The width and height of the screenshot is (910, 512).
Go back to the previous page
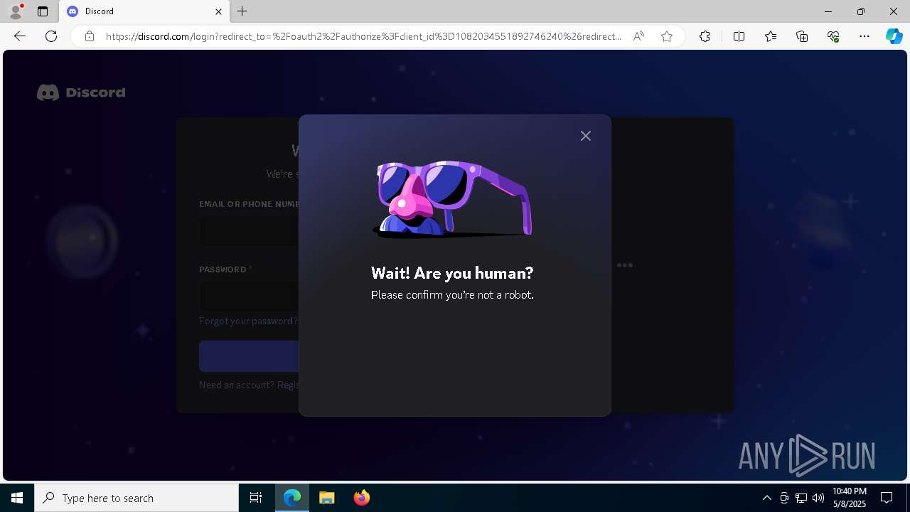pyautogui.click(x=20, y=36)
